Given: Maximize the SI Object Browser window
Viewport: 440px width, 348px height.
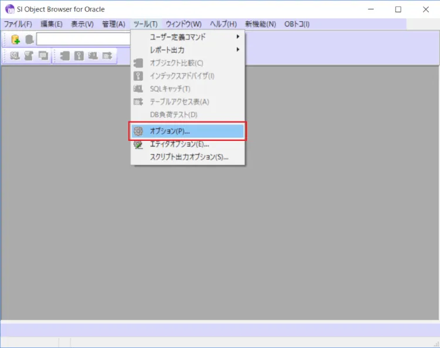Looking at the screenshot, I should pos(398,9).
